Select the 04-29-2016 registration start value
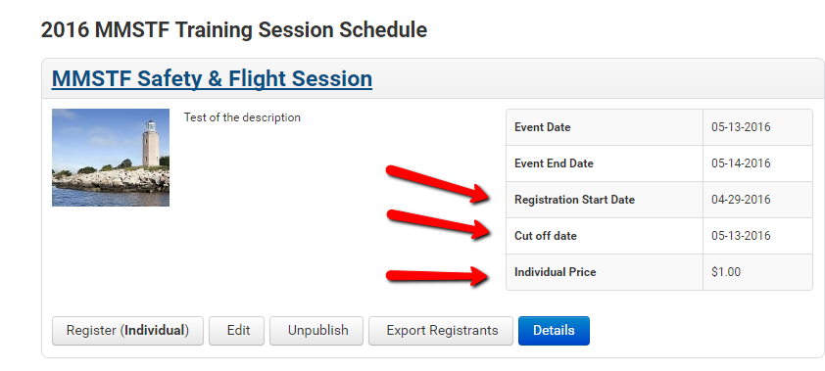 pos(741,200)
